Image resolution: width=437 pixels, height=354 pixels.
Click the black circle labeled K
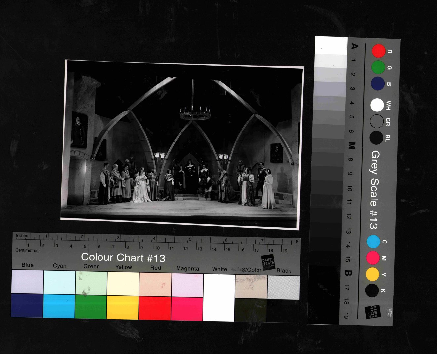click(x=372, y=290)
